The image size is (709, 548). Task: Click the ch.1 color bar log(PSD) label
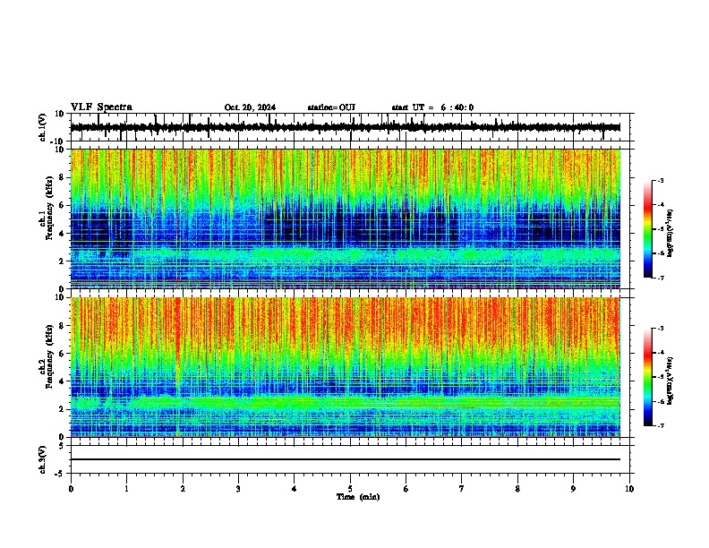(x=671, y=233)
